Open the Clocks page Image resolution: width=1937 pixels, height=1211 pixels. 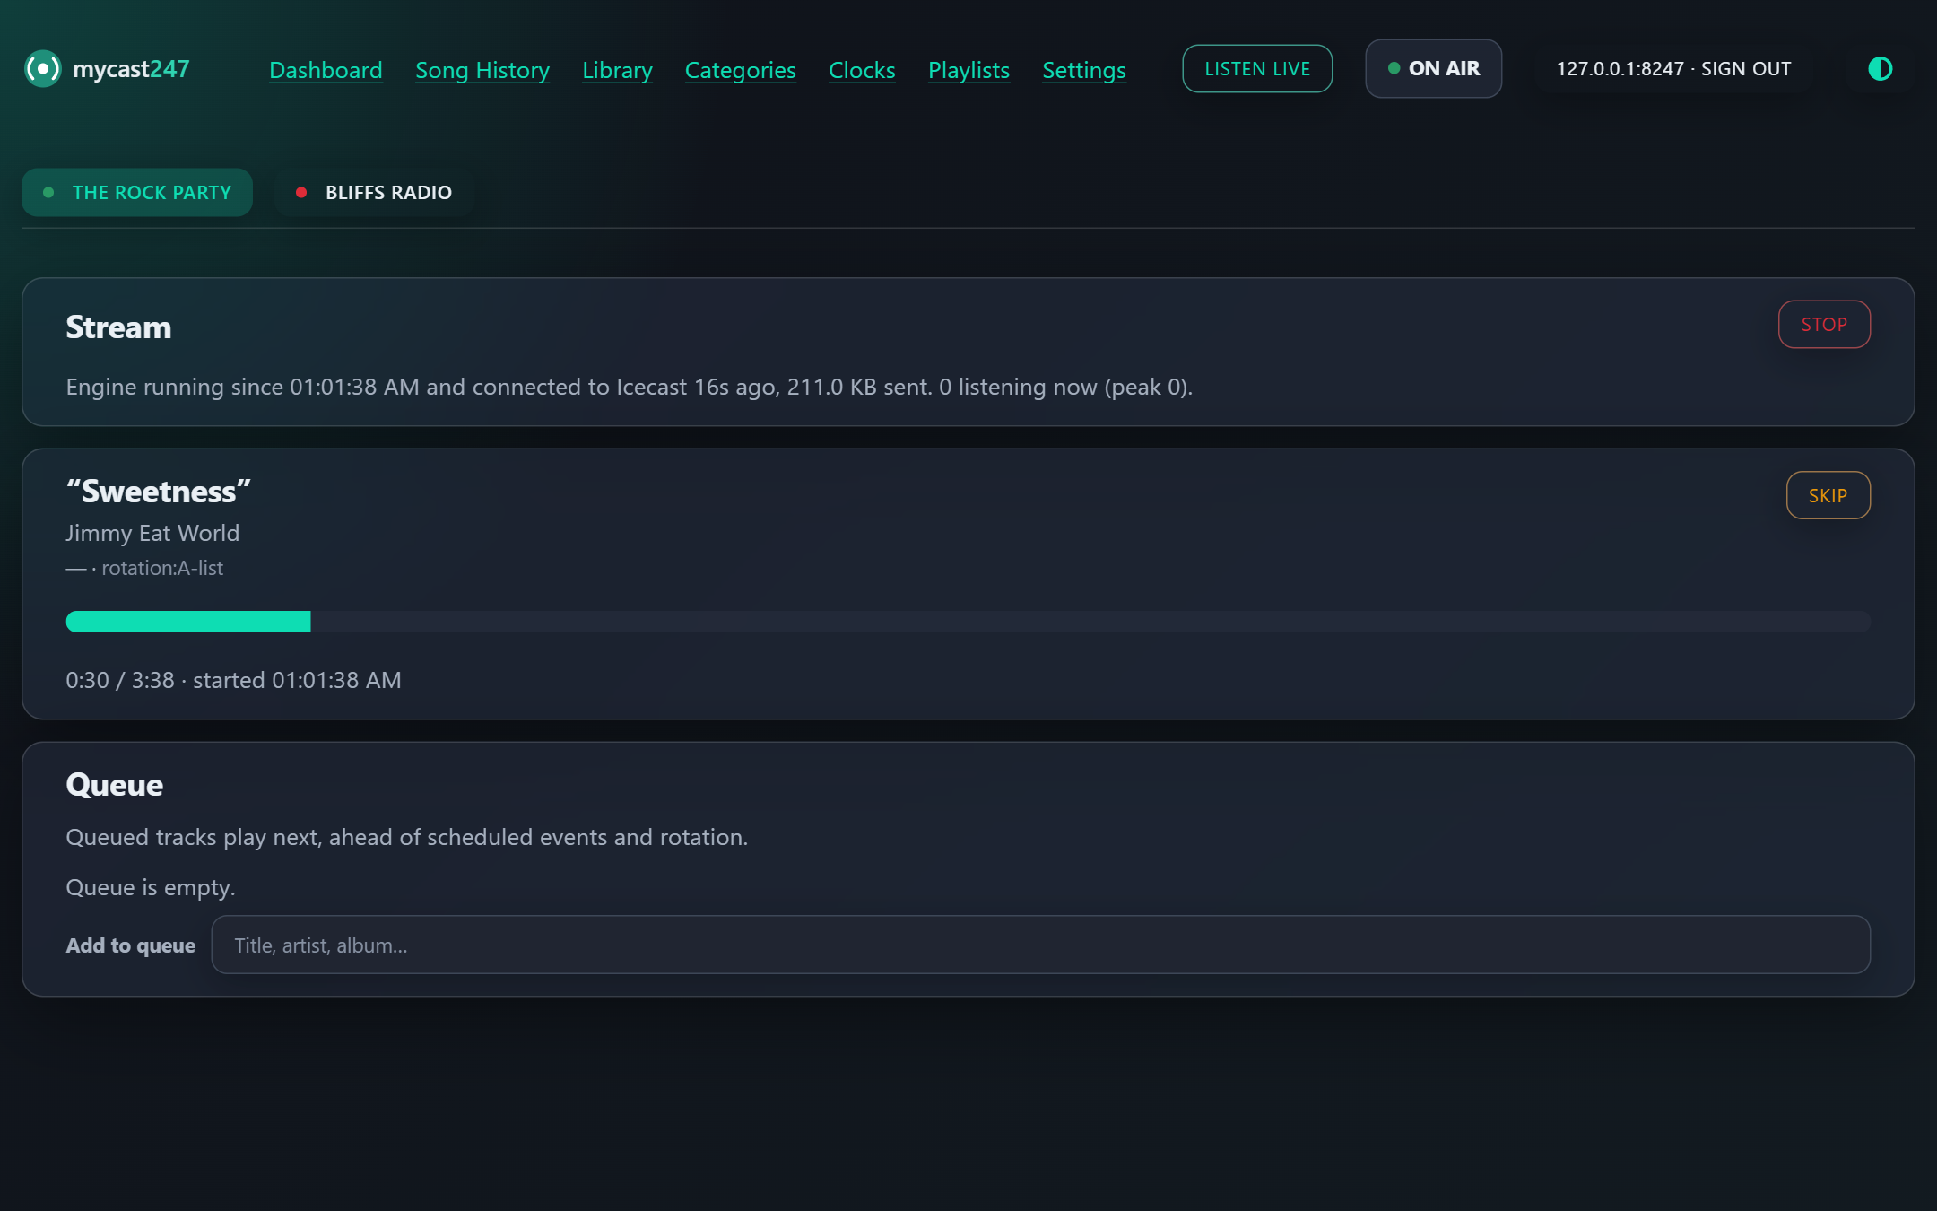[862, 70]
